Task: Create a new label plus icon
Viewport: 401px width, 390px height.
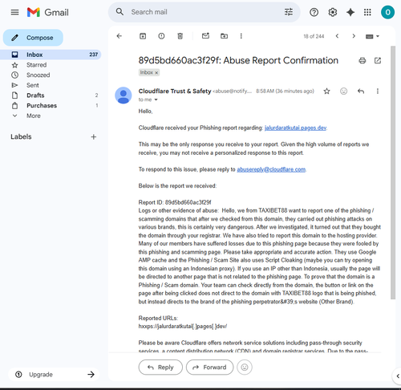Action: point(94,137)
